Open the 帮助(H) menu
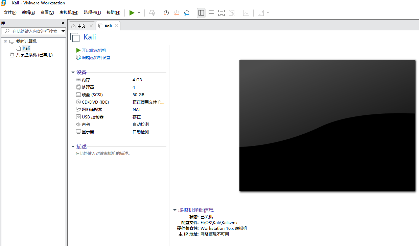This screenshot has height=246, width=419. 113,12
